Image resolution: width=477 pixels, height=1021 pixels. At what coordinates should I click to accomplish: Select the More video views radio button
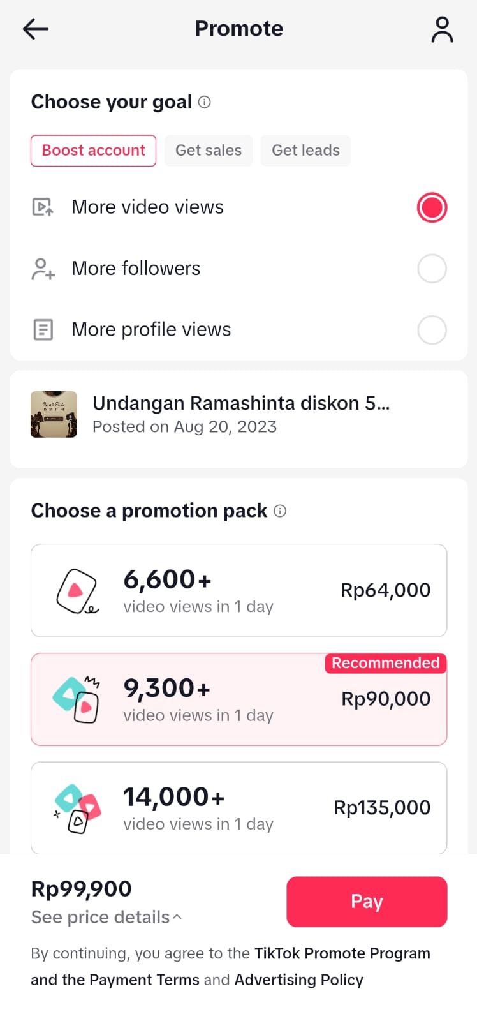point(432,207)
